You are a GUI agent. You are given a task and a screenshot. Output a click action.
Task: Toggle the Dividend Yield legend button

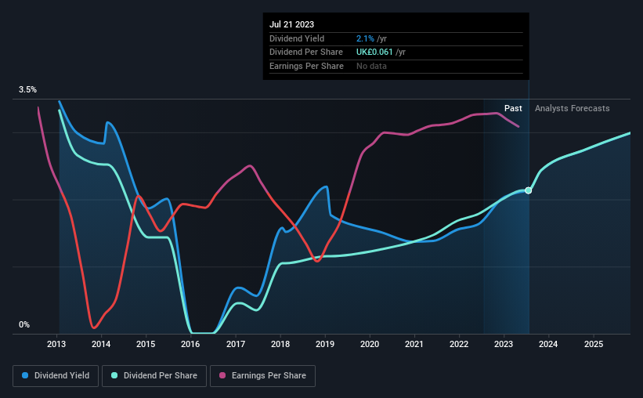click(x=56, y=376)
